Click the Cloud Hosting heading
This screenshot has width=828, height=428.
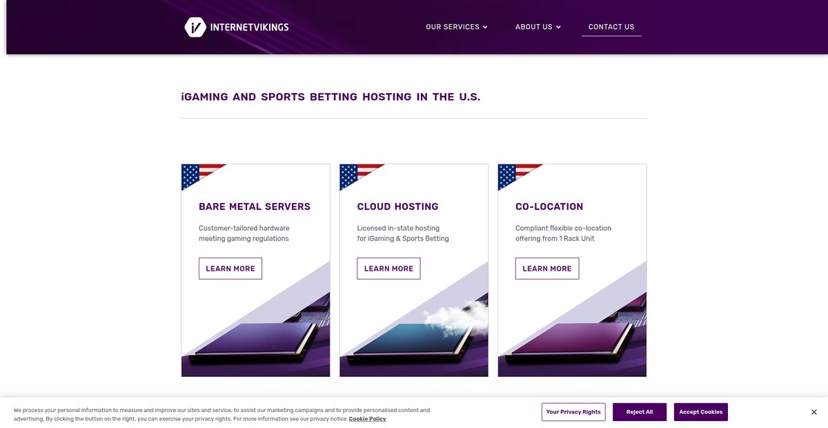[x=397, y=206]
